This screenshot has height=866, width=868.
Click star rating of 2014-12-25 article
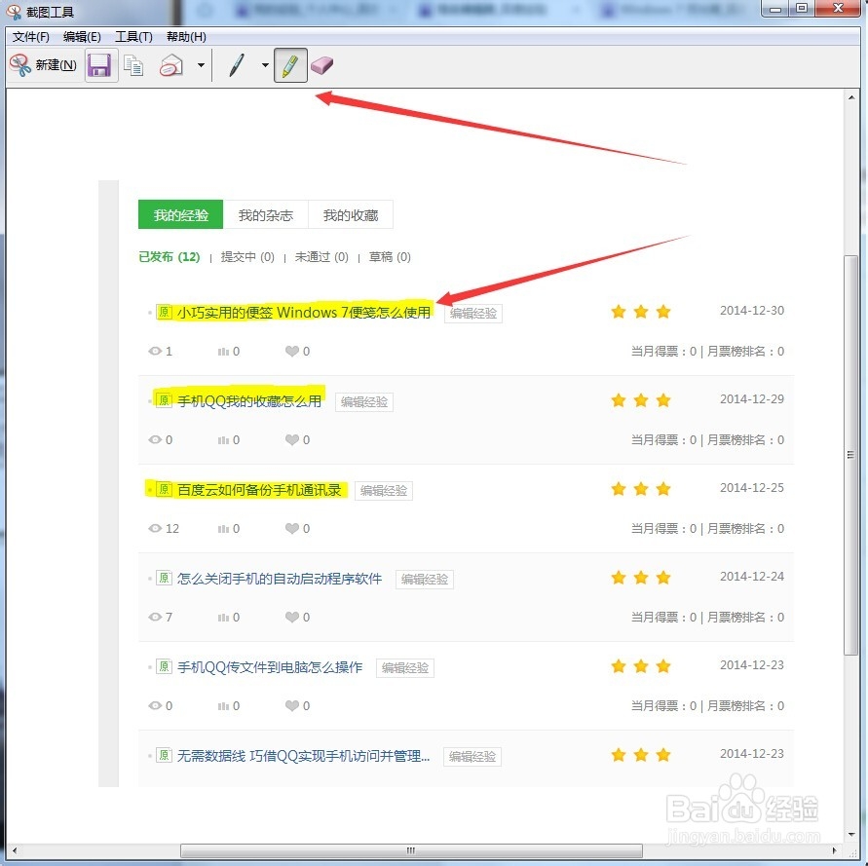tap(640, 489)
